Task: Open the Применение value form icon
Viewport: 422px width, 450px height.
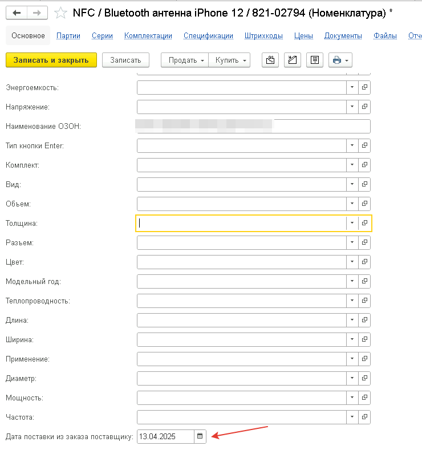Action: [364, 359]
